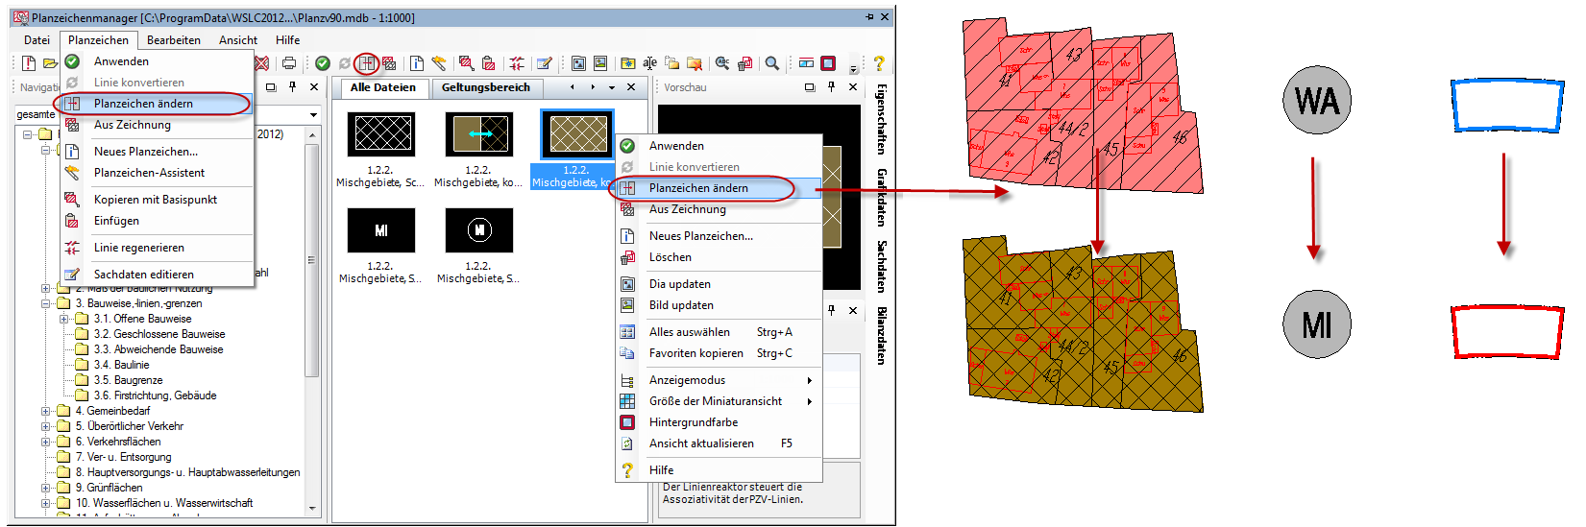
Task: Switch to the Geltungsbereich tab
Action: (x=485, y=87)
